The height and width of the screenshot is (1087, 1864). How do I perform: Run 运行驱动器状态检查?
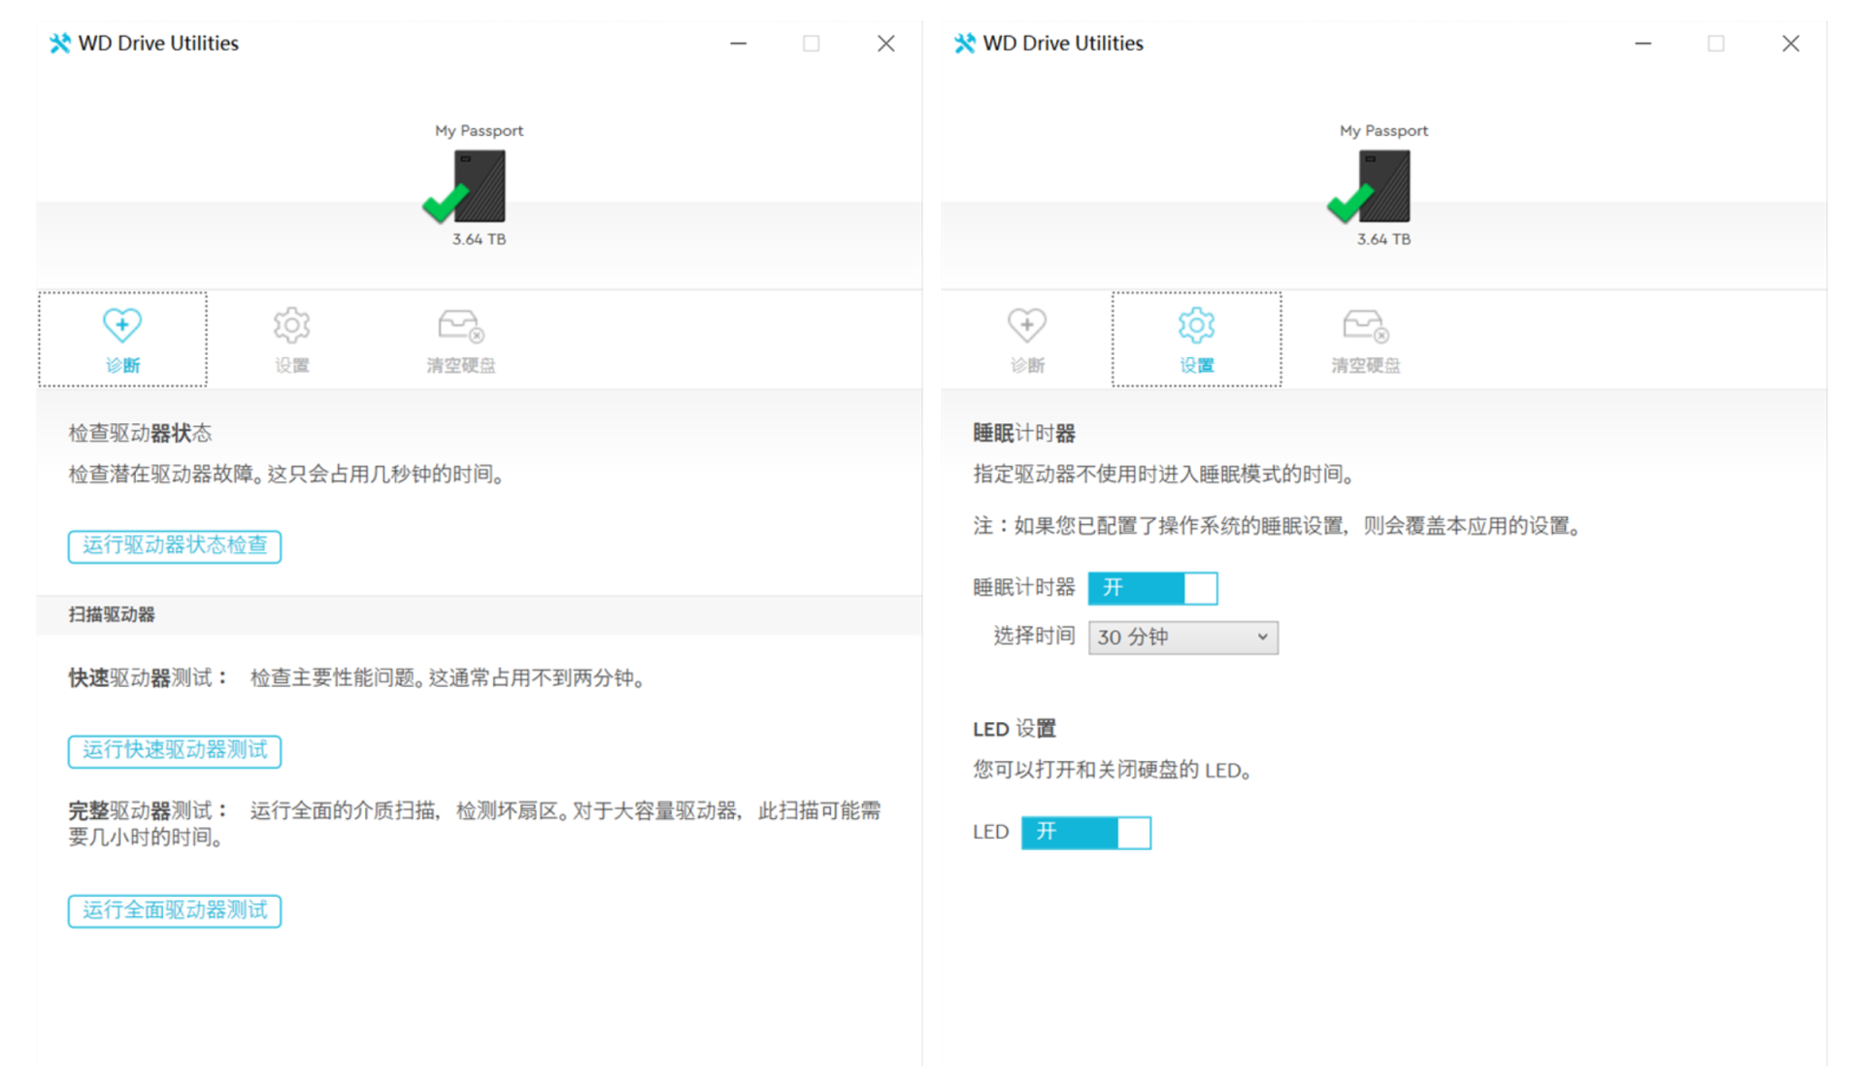click(175, 545)
